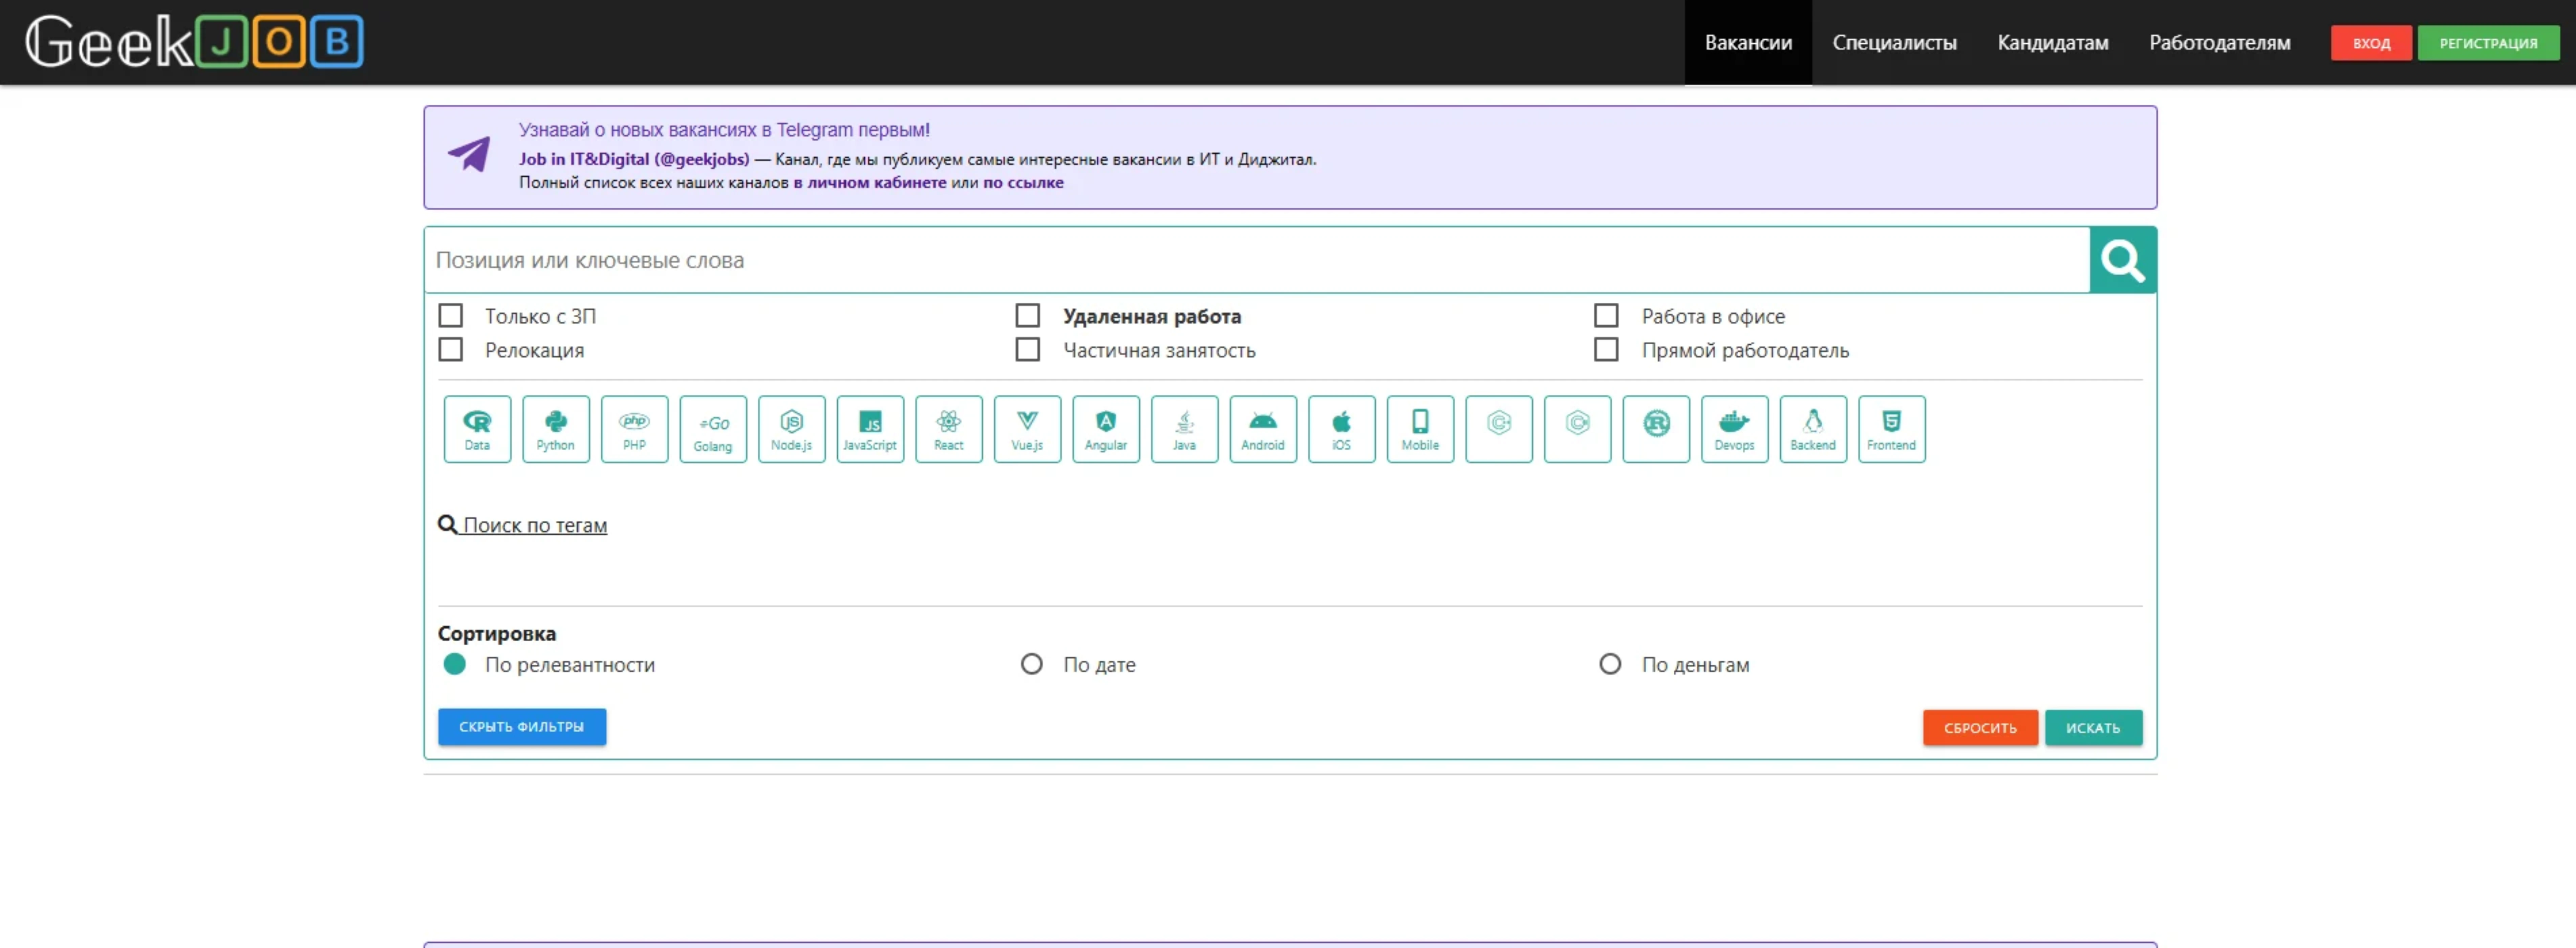Select the Frontend tag icon
The width and height of the screenshot is (2576, 948).
(x=1892, y=429)
